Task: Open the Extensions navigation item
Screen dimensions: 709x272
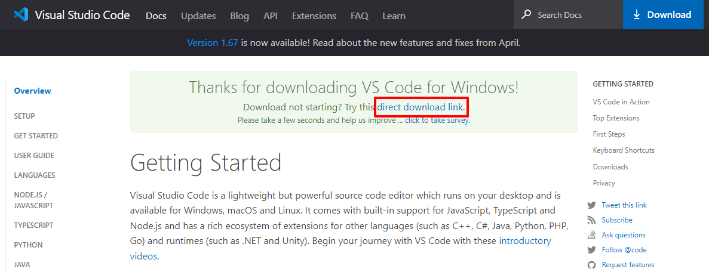Action: 314,16
